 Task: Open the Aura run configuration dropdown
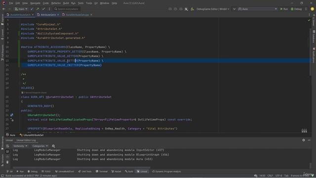[x=258, y=9]
